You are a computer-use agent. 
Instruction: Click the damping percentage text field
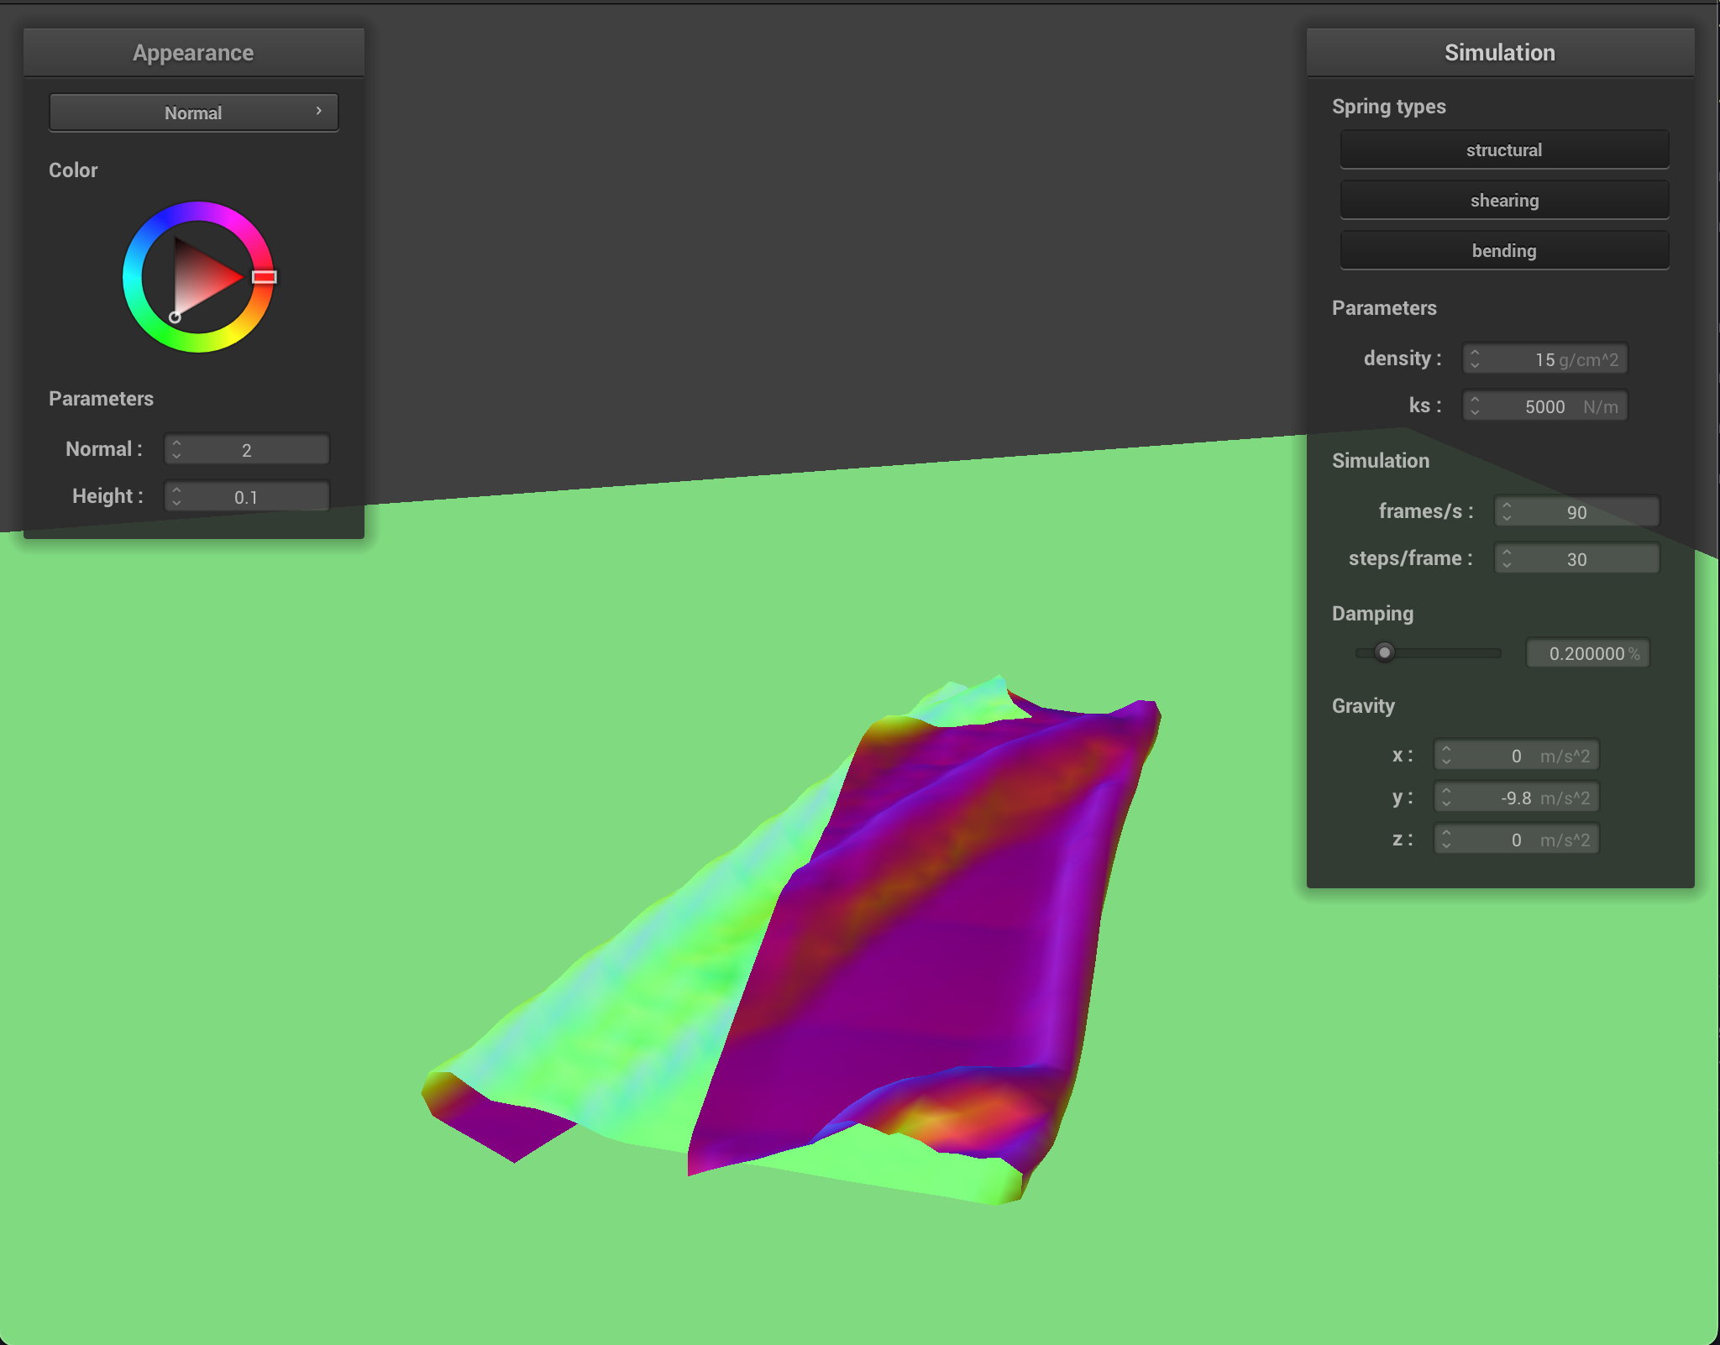click(1586, 653)
